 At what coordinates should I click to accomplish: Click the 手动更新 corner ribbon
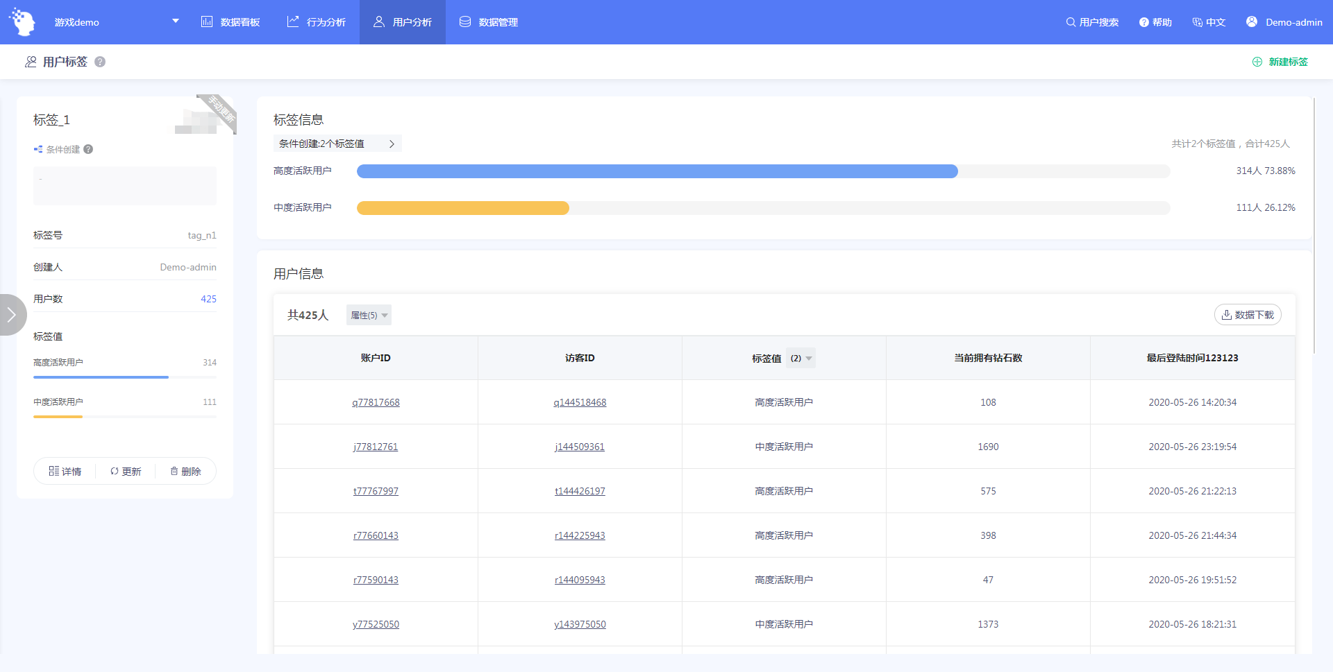[x=219, y=111]
